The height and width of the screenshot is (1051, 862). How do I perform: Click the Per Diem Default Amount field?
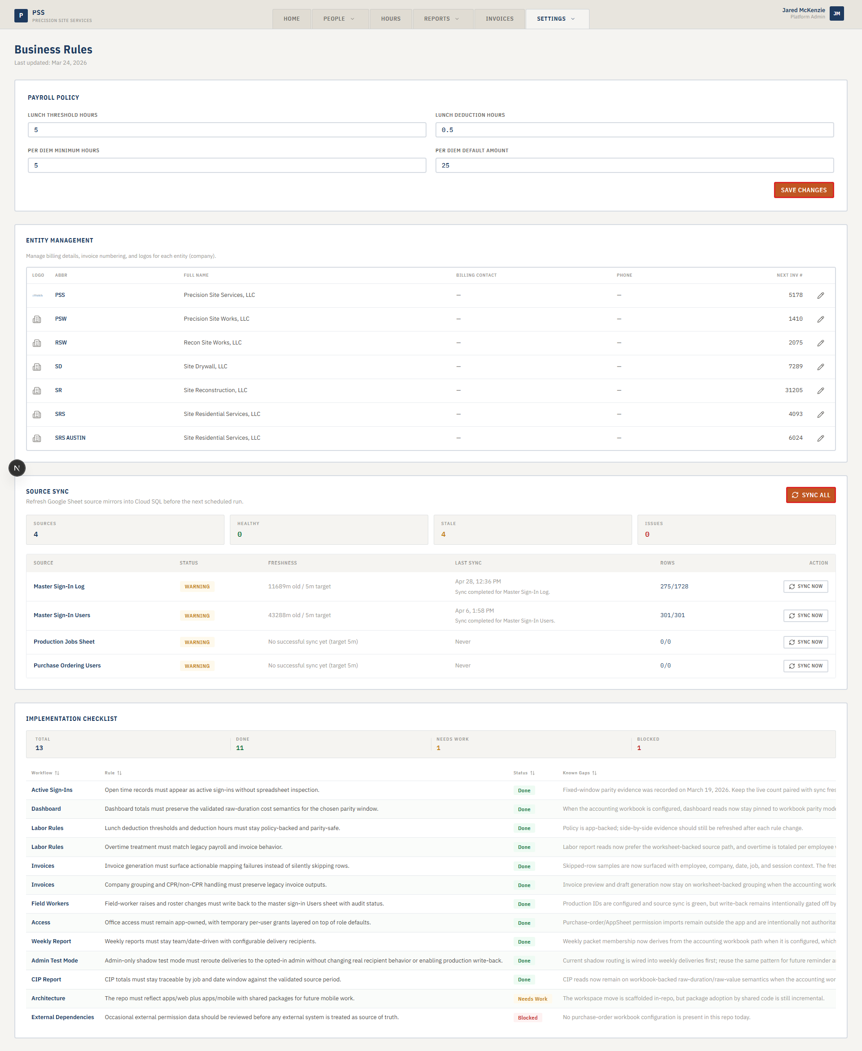[x=634, y=165]
